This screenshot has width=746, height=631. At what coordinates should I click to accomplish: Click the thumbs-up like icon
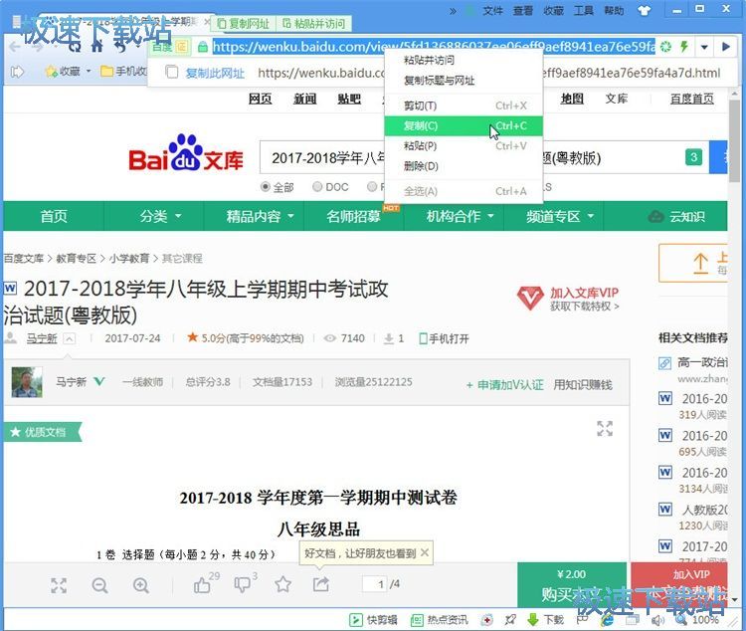[x=203, y=584]
